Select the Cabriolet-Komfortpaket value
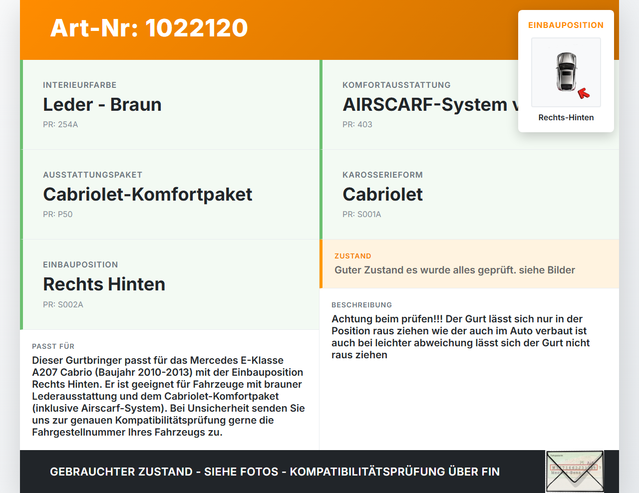 tap(148, 194)
